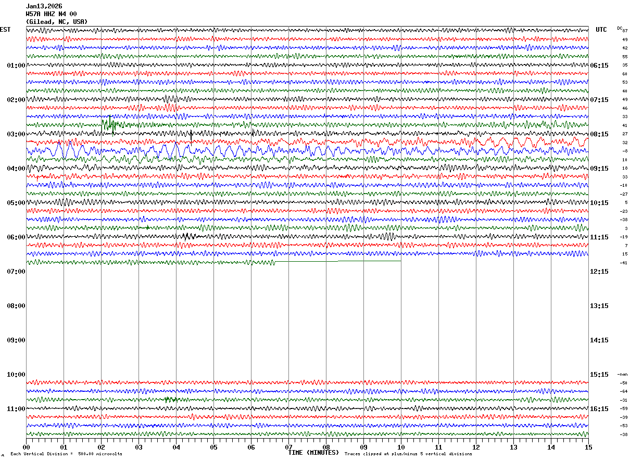
Task: Click the green spike event near minute 02
Action: click(109, 125)
